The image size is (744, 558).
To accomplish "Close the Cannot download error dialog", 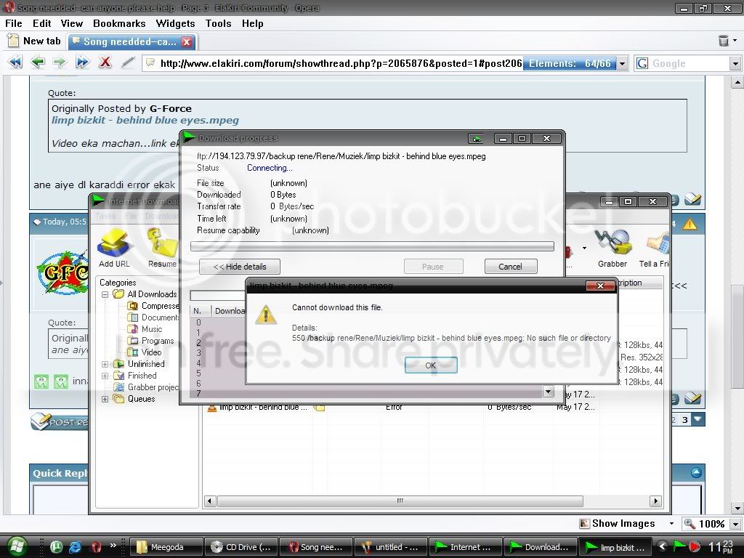I will pyautogui.click(x=599, y=286).
